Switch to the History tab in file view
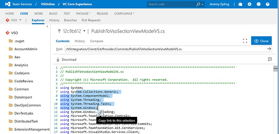Image resolution: width=279 pixels, height=134 pixels. point(80,41)
